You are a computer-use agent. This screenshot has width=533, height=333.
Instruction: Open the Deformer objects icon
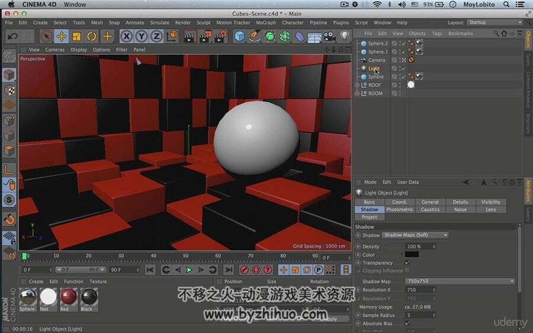(300, 36)
